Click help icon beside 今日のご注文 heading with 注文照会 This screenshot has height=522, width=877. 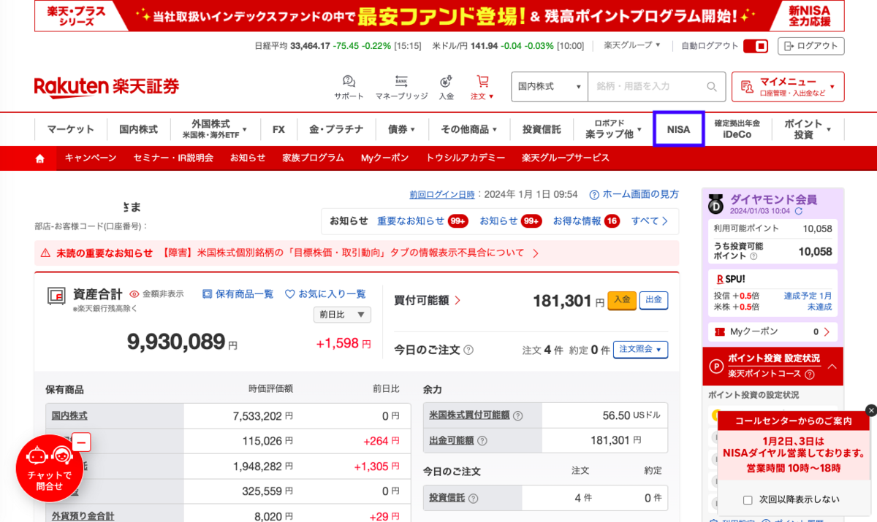tap(468, 350)
